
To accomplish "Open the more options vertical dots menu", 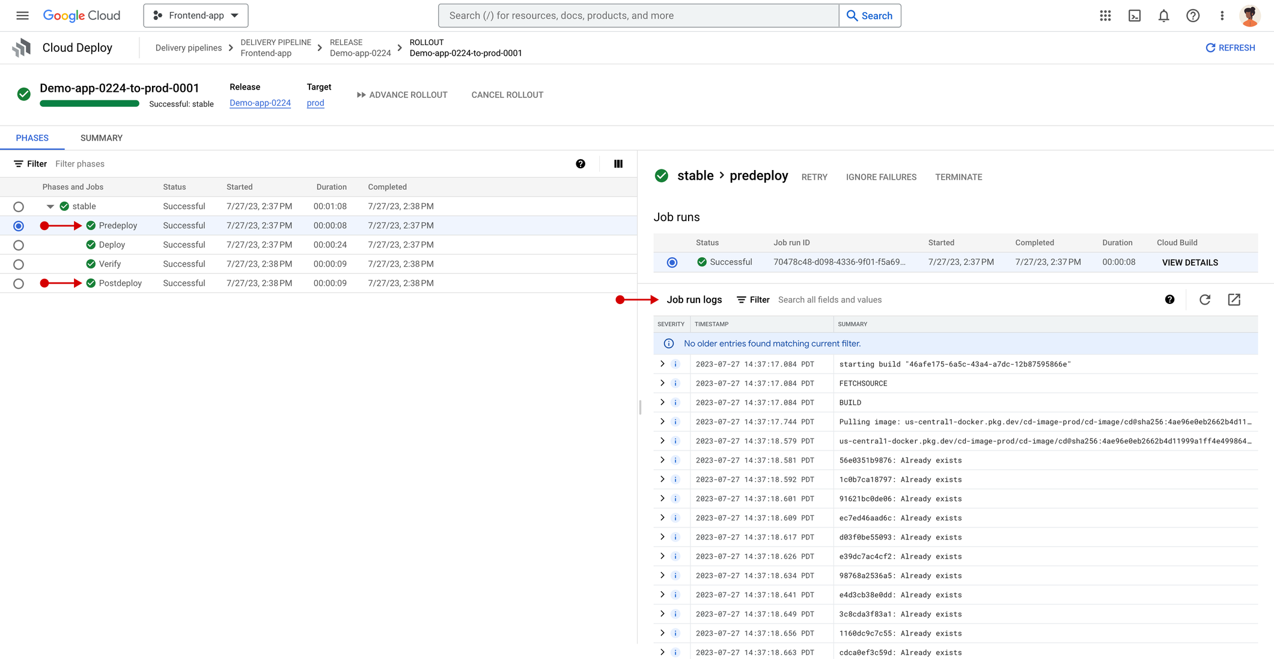I will [1222, 16].
